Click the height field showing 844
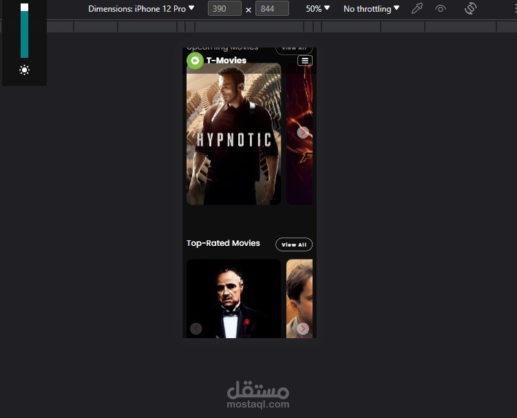Screen dimensions: 517x418 click(272, 8)
